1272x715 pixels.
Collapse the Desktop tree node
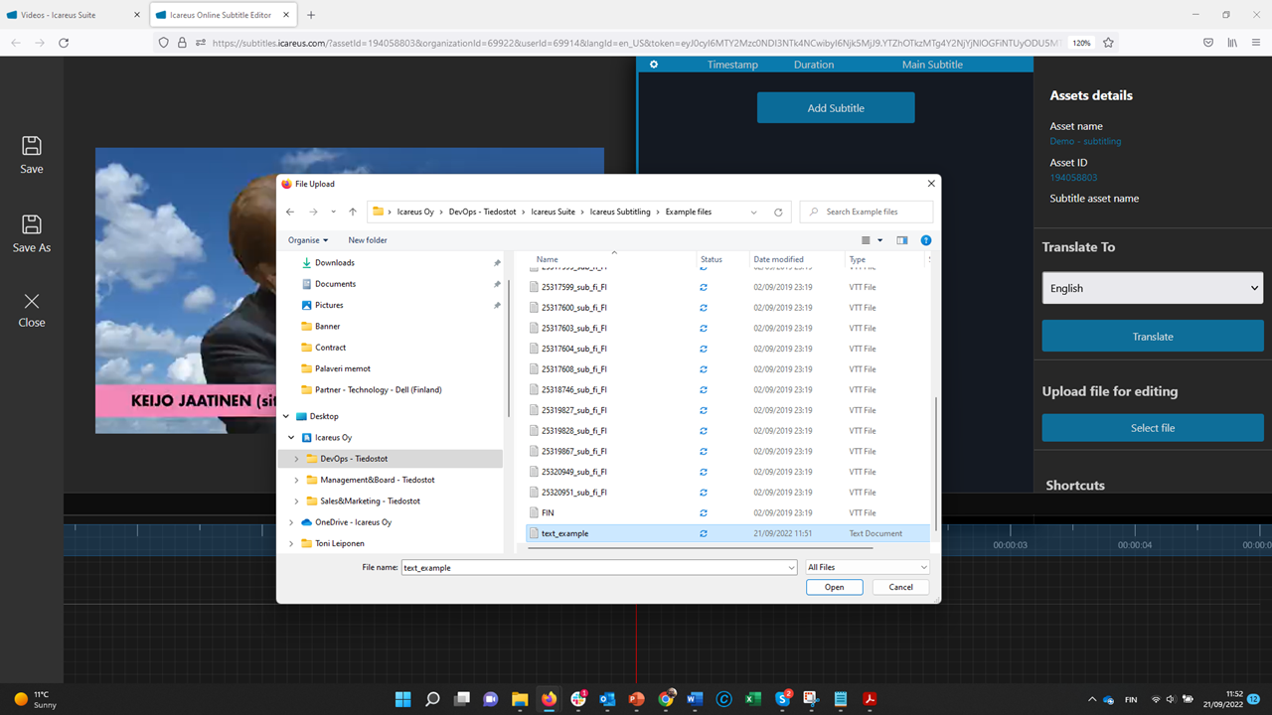click(x=286, y=416)
